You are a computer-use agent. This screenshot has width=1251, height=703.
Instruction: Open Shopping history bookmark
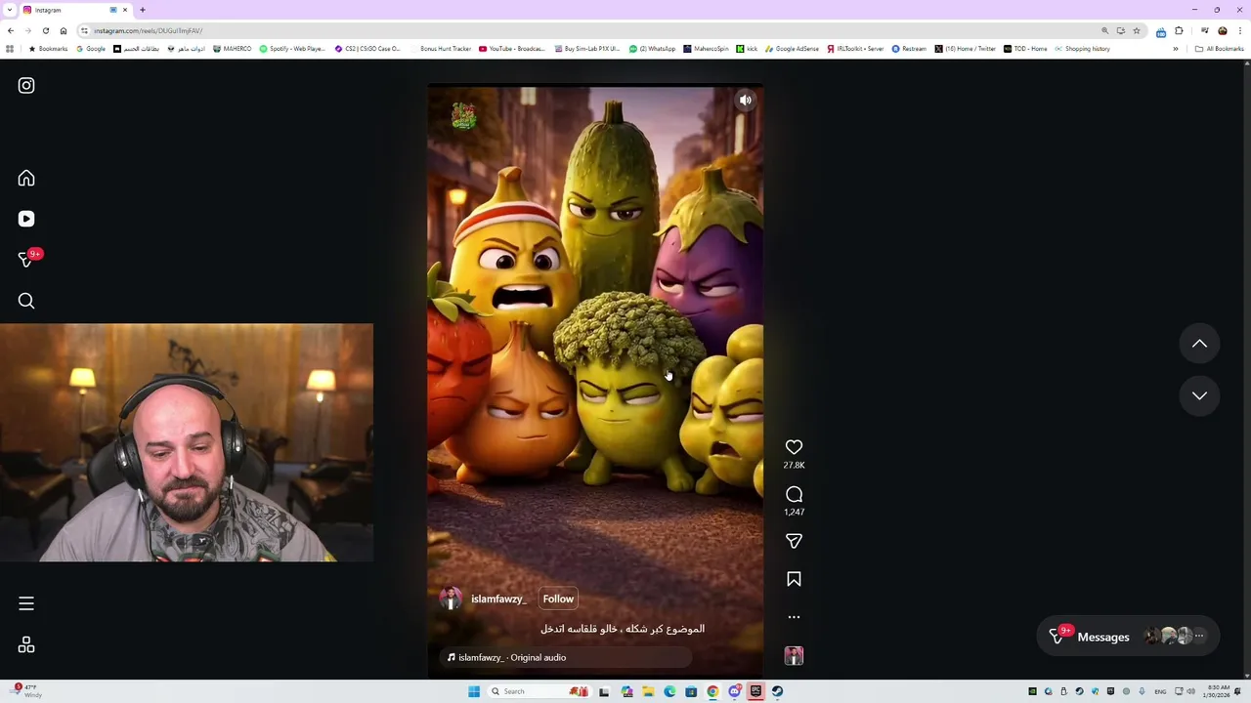pos(1083,49)
